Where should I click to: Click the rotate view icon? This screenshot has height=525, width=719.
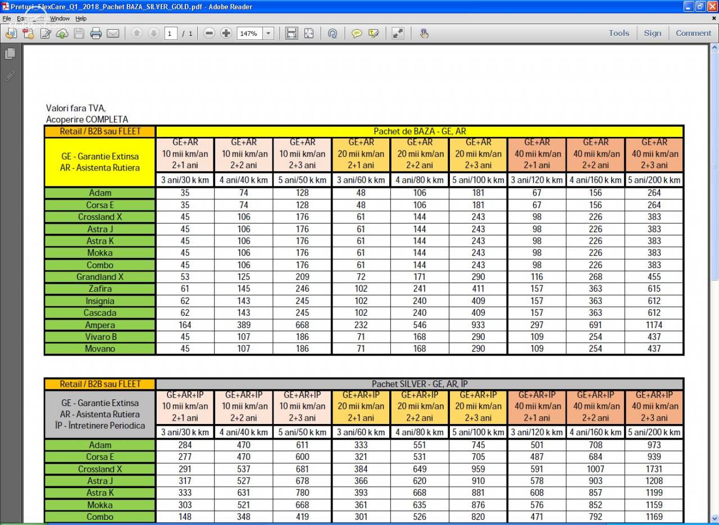pyautogui.click(x=333, y=34)
